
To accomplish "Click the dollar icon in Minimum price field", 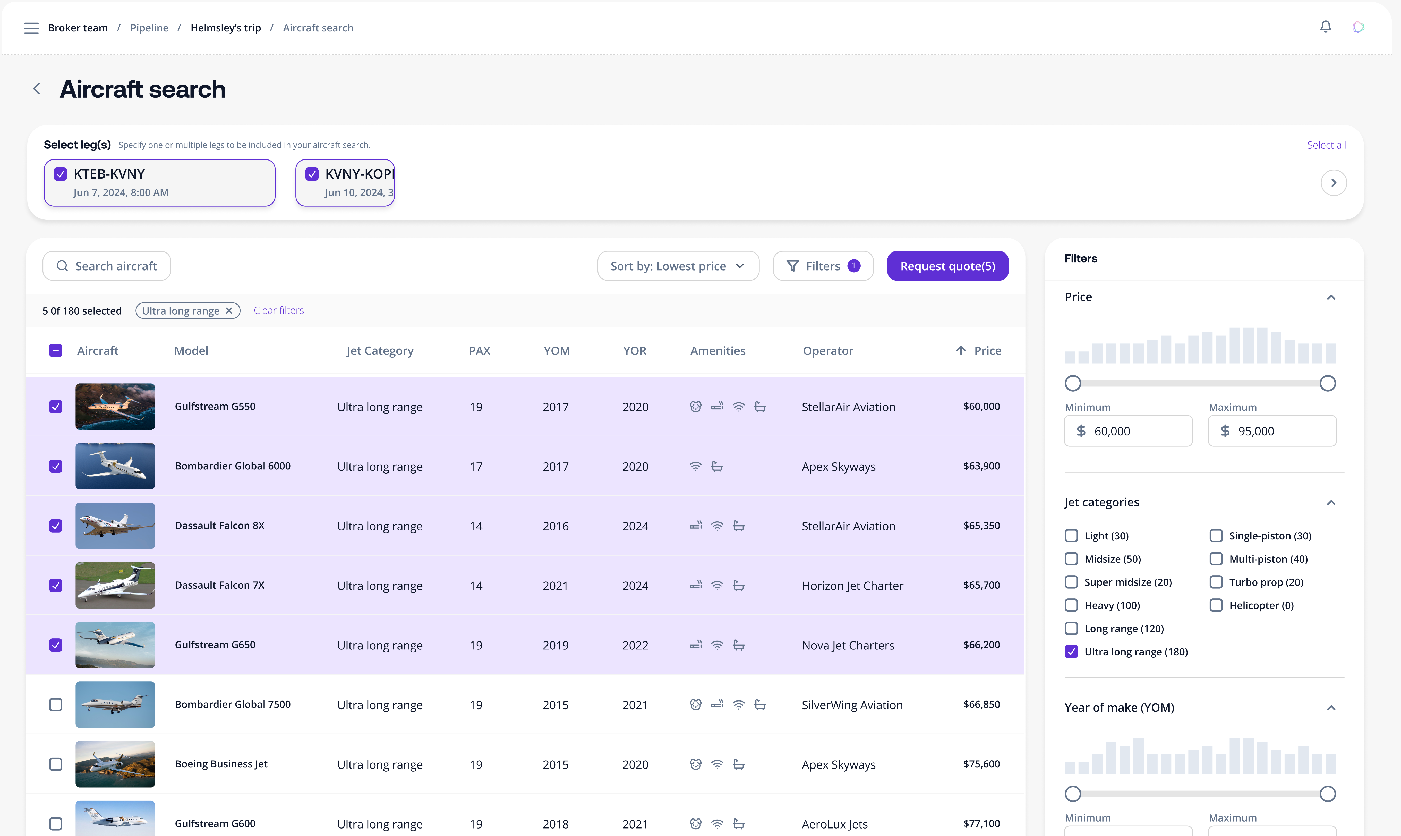I will pyautogui.click(x=1081, y=431).
